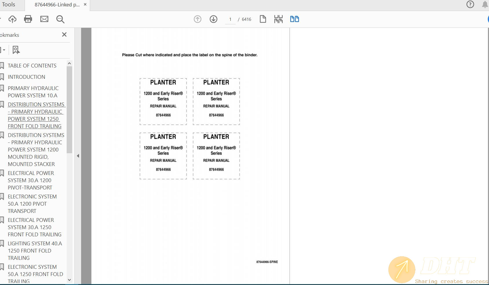The height and width of the screenshot is (285, 489).
Task: Print the document using the printer icon
Action: [x=28, y=19]
